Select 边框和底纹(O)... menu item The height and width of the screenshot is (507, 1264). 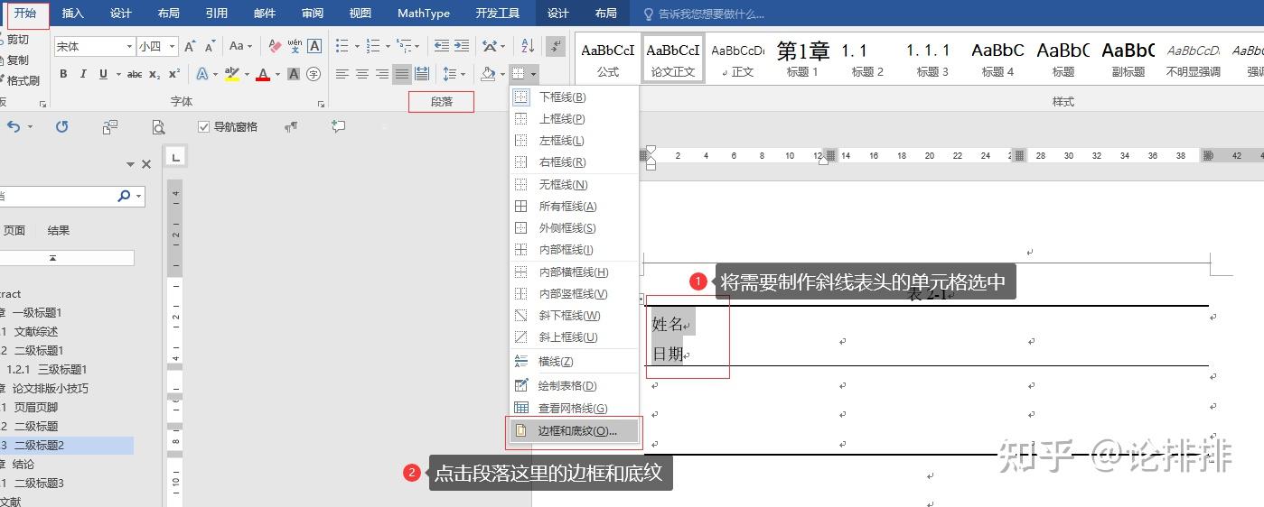click(x=576, y=431)
